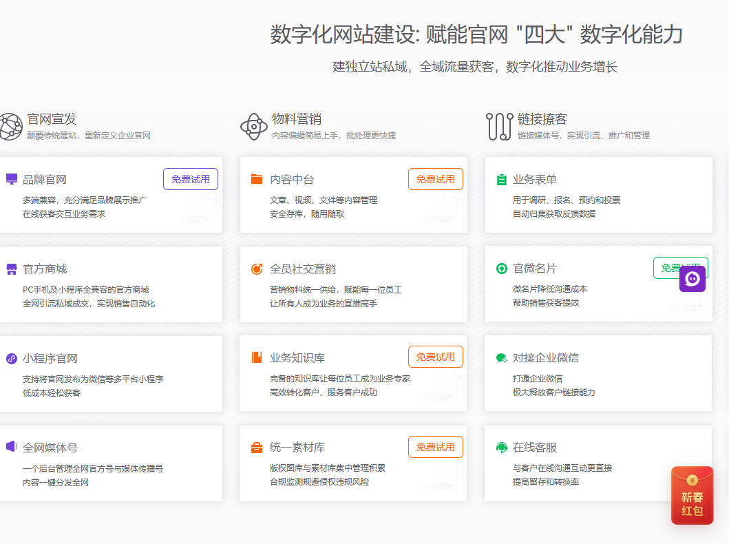Select the 官网宣发 category heading
The height and width of the screenshot is (544, 729).
tap(52, 118)
